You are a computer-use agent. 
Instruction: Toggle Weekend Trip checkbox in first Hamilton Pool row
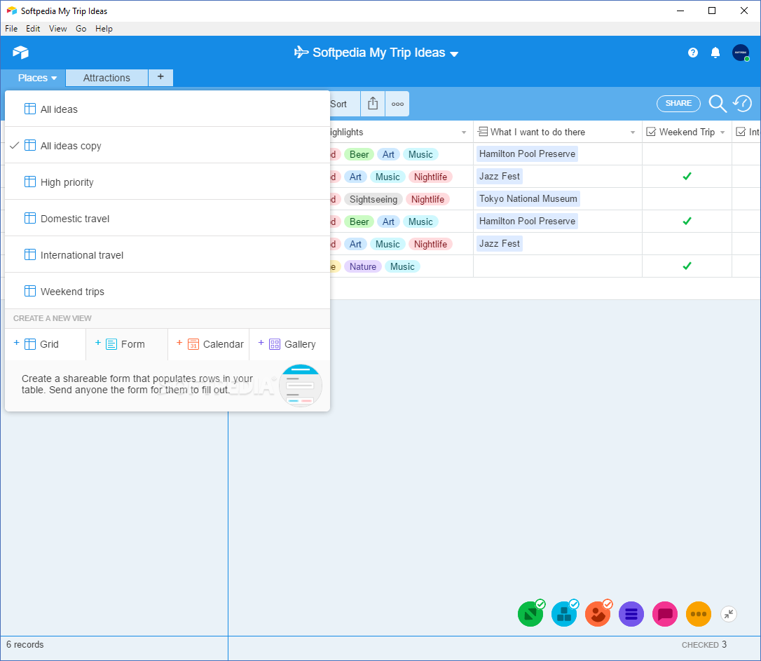click(687, 154)
